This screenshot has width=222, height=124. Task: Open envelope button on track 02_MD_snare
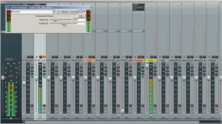coord(44,71)
